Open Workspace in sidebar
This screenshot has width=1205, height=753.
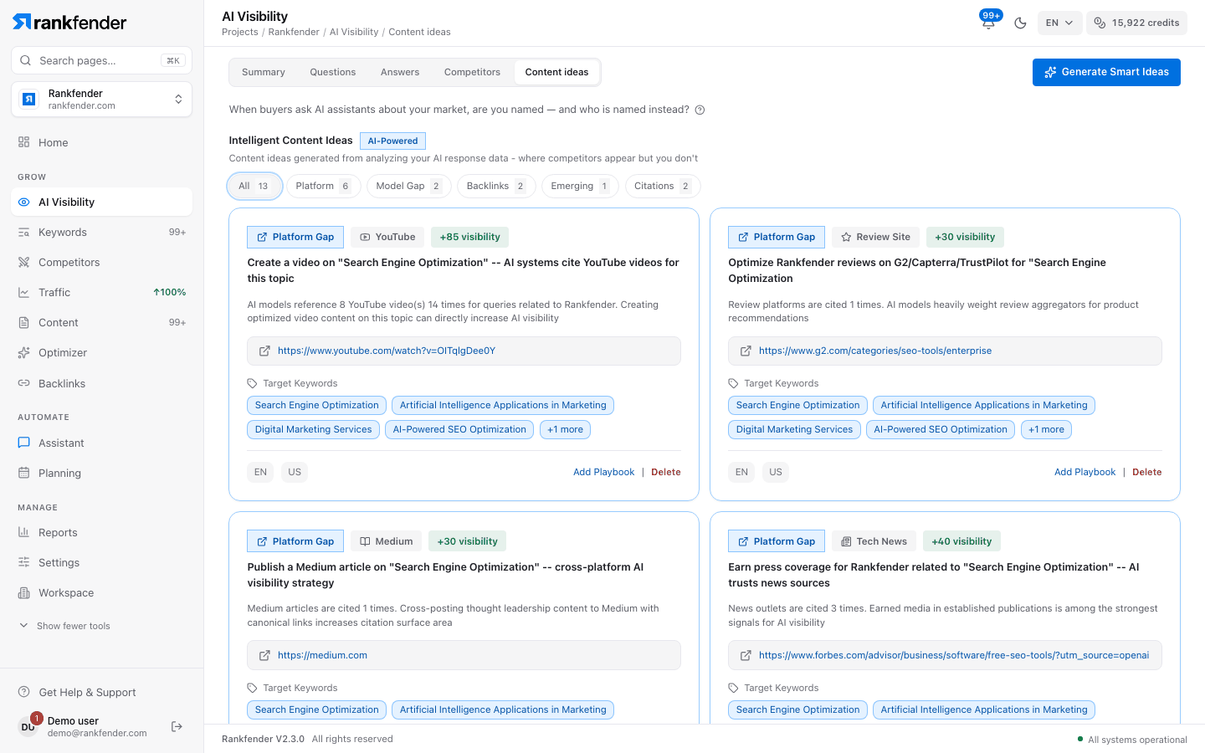101,593
